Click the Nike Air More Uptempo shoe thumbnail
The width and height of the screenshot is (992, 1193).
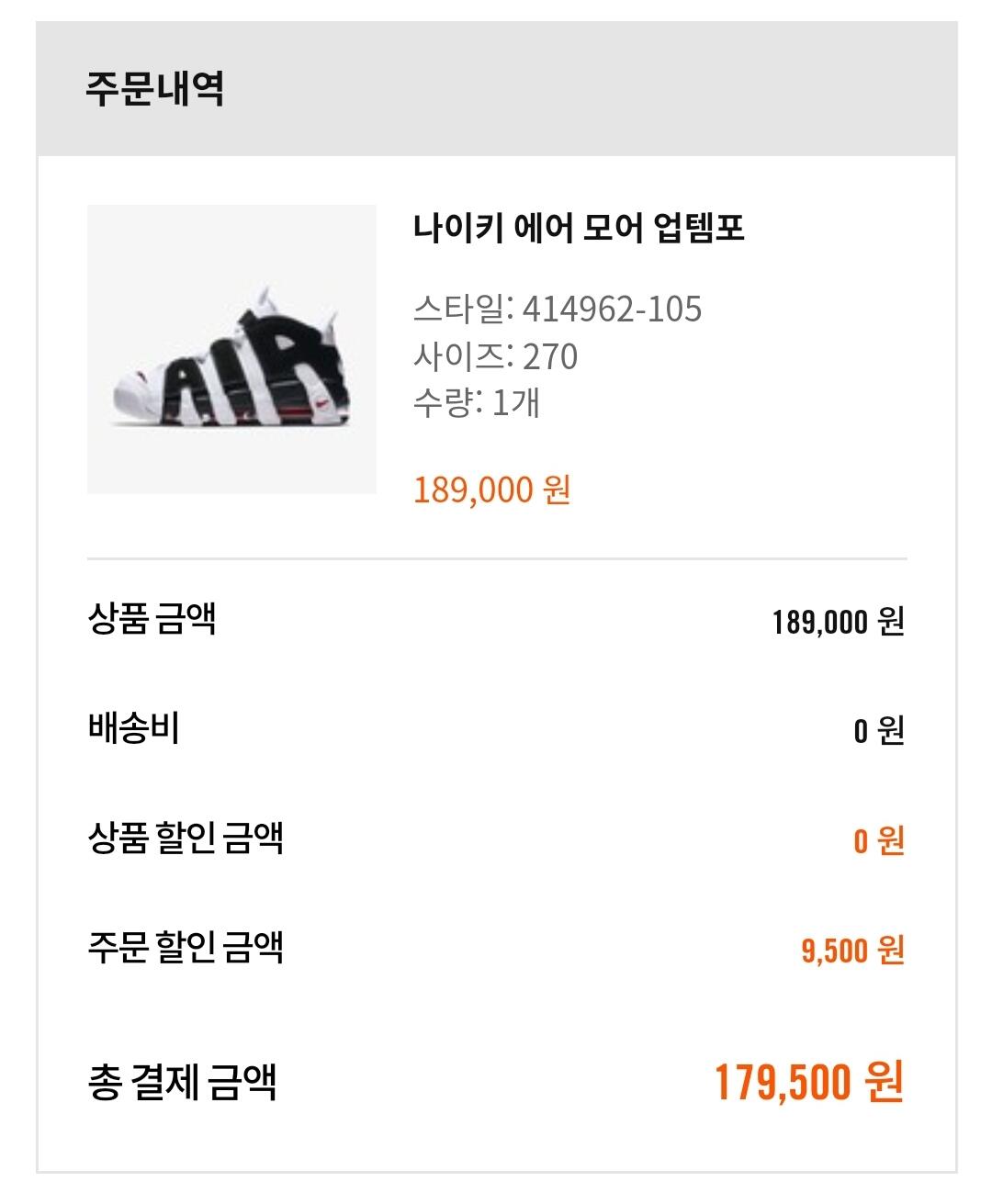(x=231, y=349)
